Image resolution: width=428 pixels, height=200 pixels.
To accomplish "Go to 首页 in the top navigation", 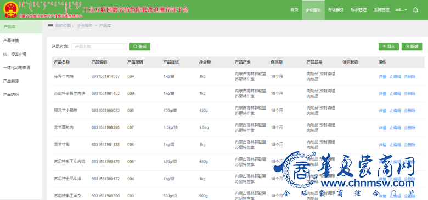I will 294,10.
